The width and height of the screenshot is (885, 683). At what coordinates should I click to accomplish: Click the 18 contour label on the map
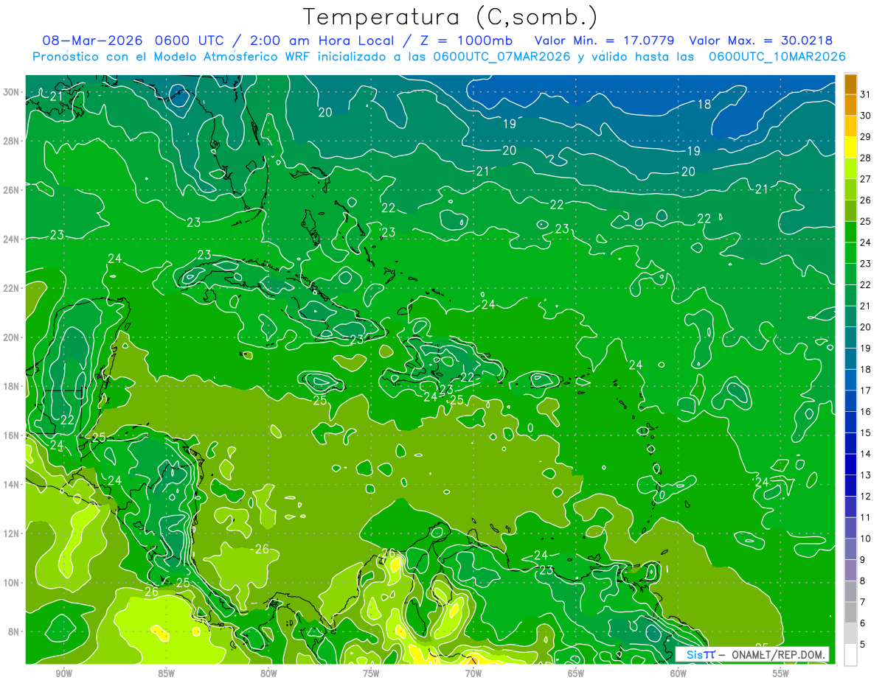(705, 104)
